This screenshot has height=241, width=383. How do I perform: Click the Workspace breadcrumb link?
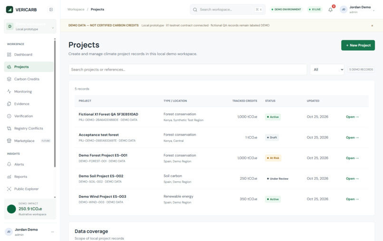[76, 9]
